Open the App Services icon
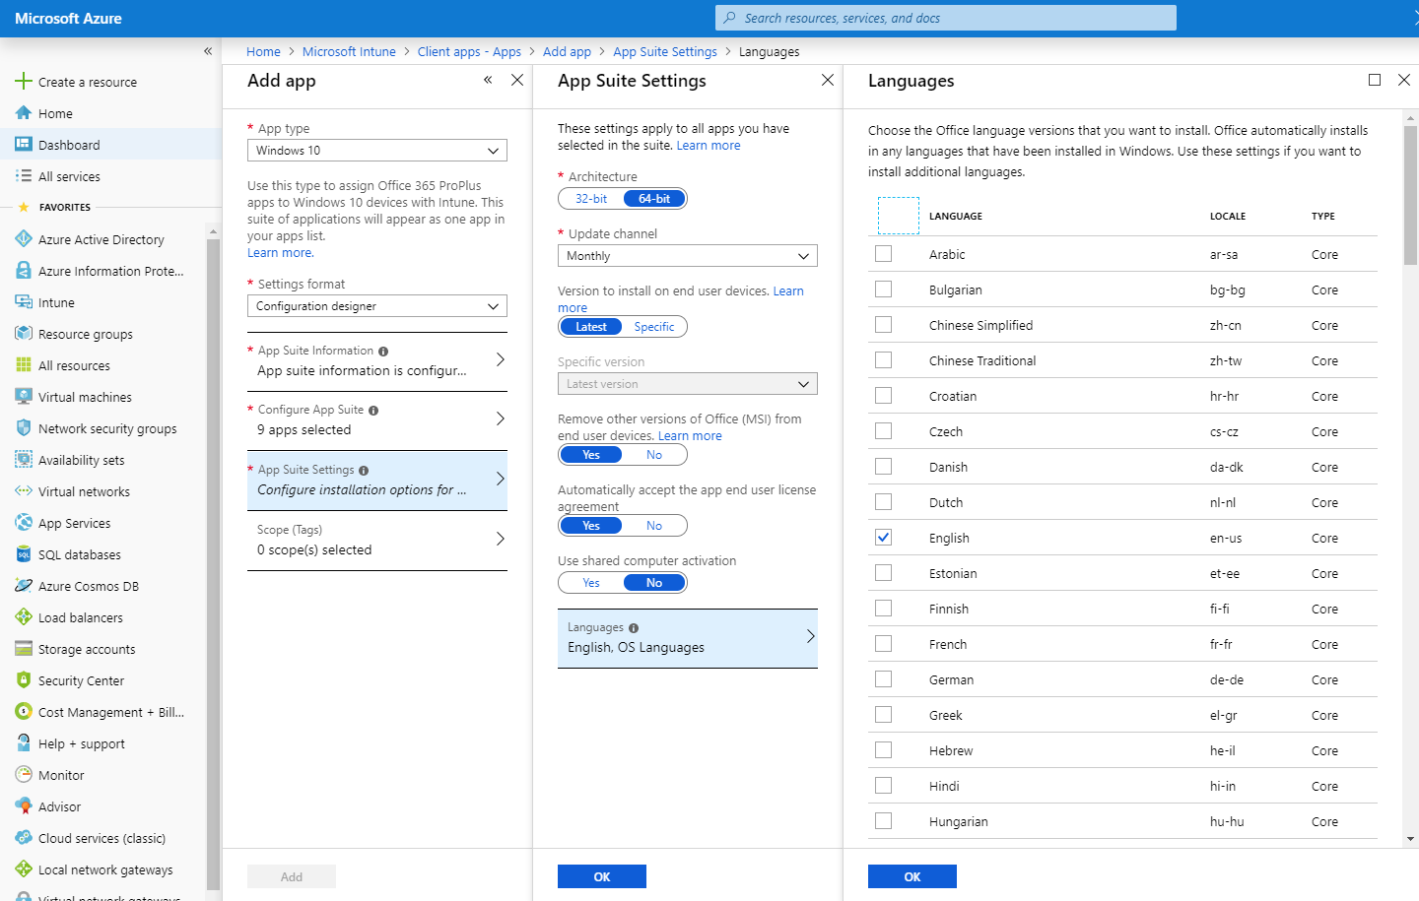This screenshot has width=1419, height=901. (24, 523)
